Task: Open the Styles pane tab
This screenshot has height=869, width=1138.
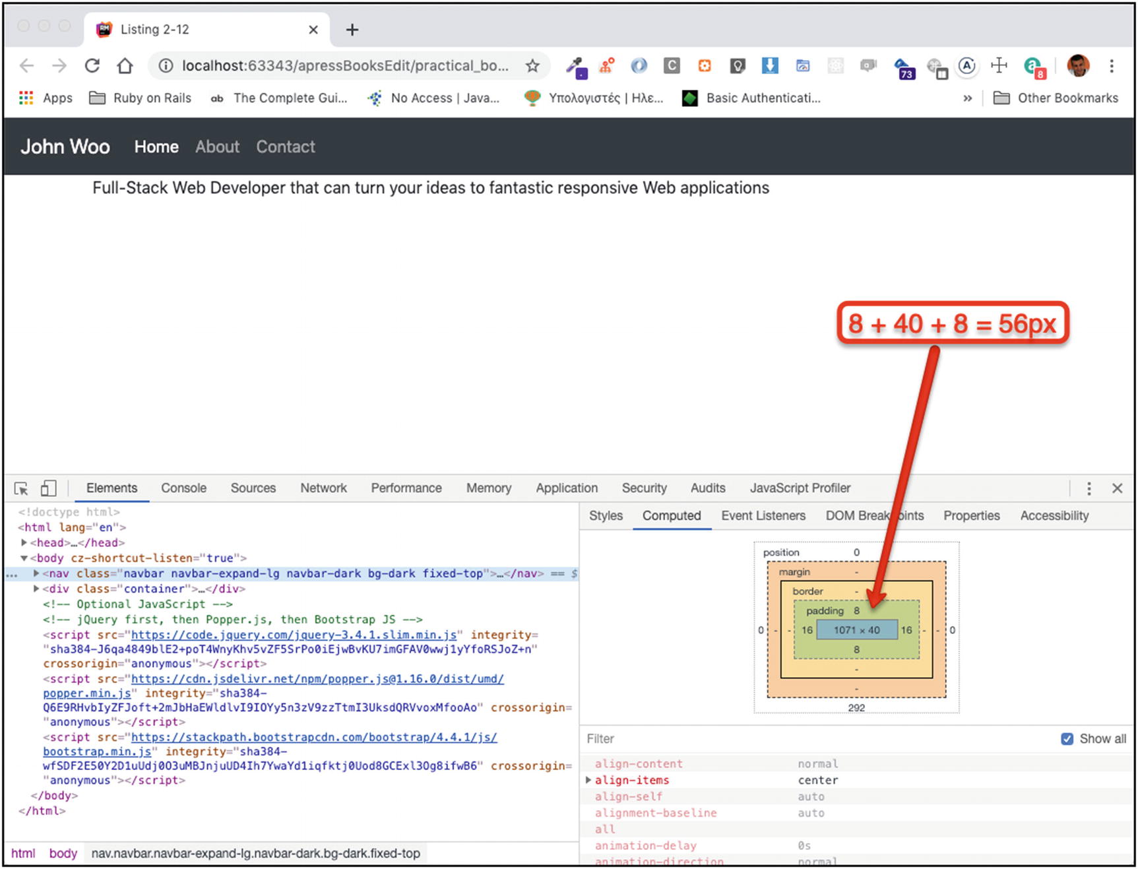Action: pyautogui.click(x=606, y=516)
